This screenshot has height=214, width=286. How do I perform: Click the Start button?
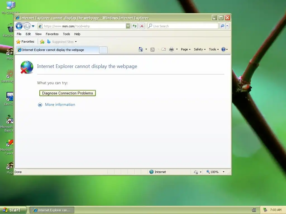coord(13,210)
